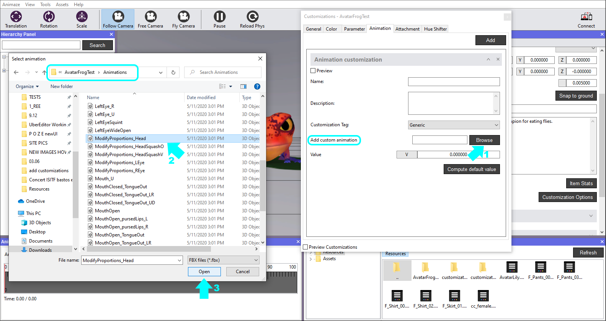Image resolution: width=606 pixels, height=321 pixels.
Task: Toggle Preview Customizations checkbox
Action: click(x=305, y=247)
